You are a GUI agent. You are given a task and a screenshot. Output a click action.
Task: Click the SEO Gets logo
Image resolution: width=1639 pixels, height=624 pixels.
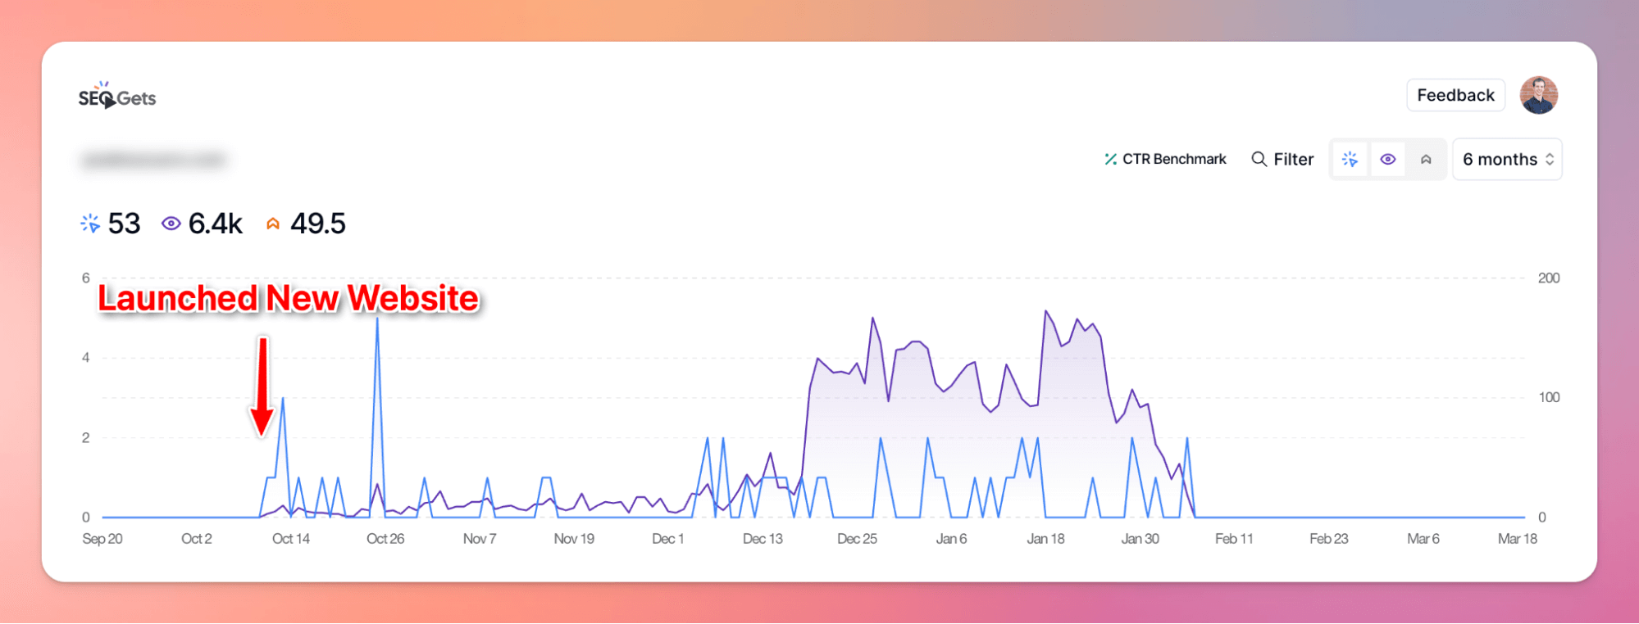[116, 97]
